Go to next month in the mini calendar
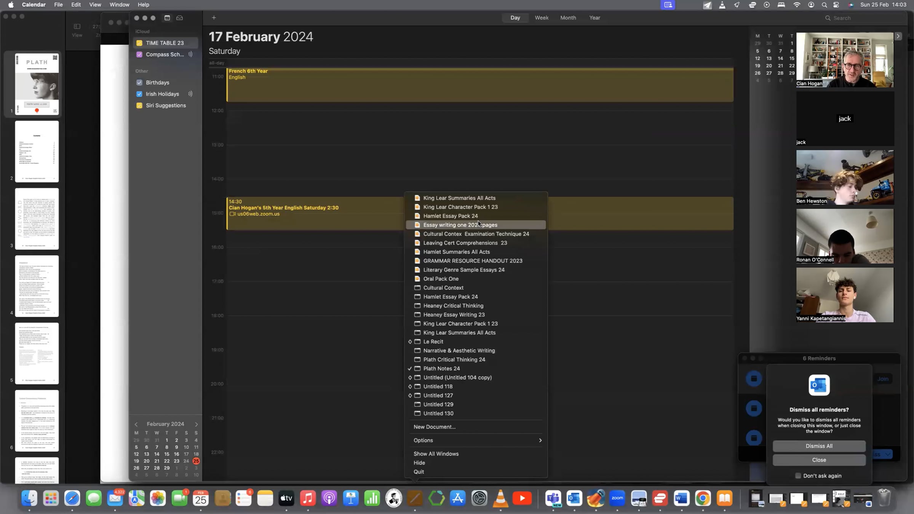Image resolution: width=914 pixels, height=514 pixels. pos(197,424)
